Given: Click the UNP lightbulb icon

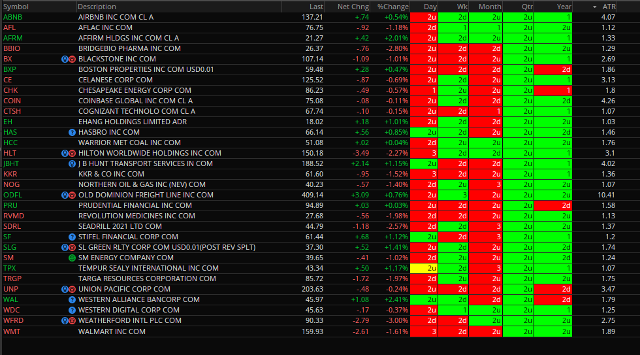Looking at the screenshot, I should (65, 289).
